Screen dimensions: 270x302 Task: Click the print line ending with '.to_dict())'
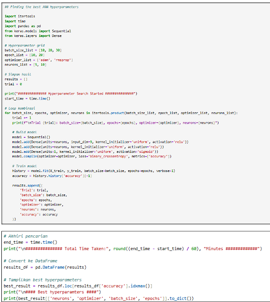tap(99, 298)
